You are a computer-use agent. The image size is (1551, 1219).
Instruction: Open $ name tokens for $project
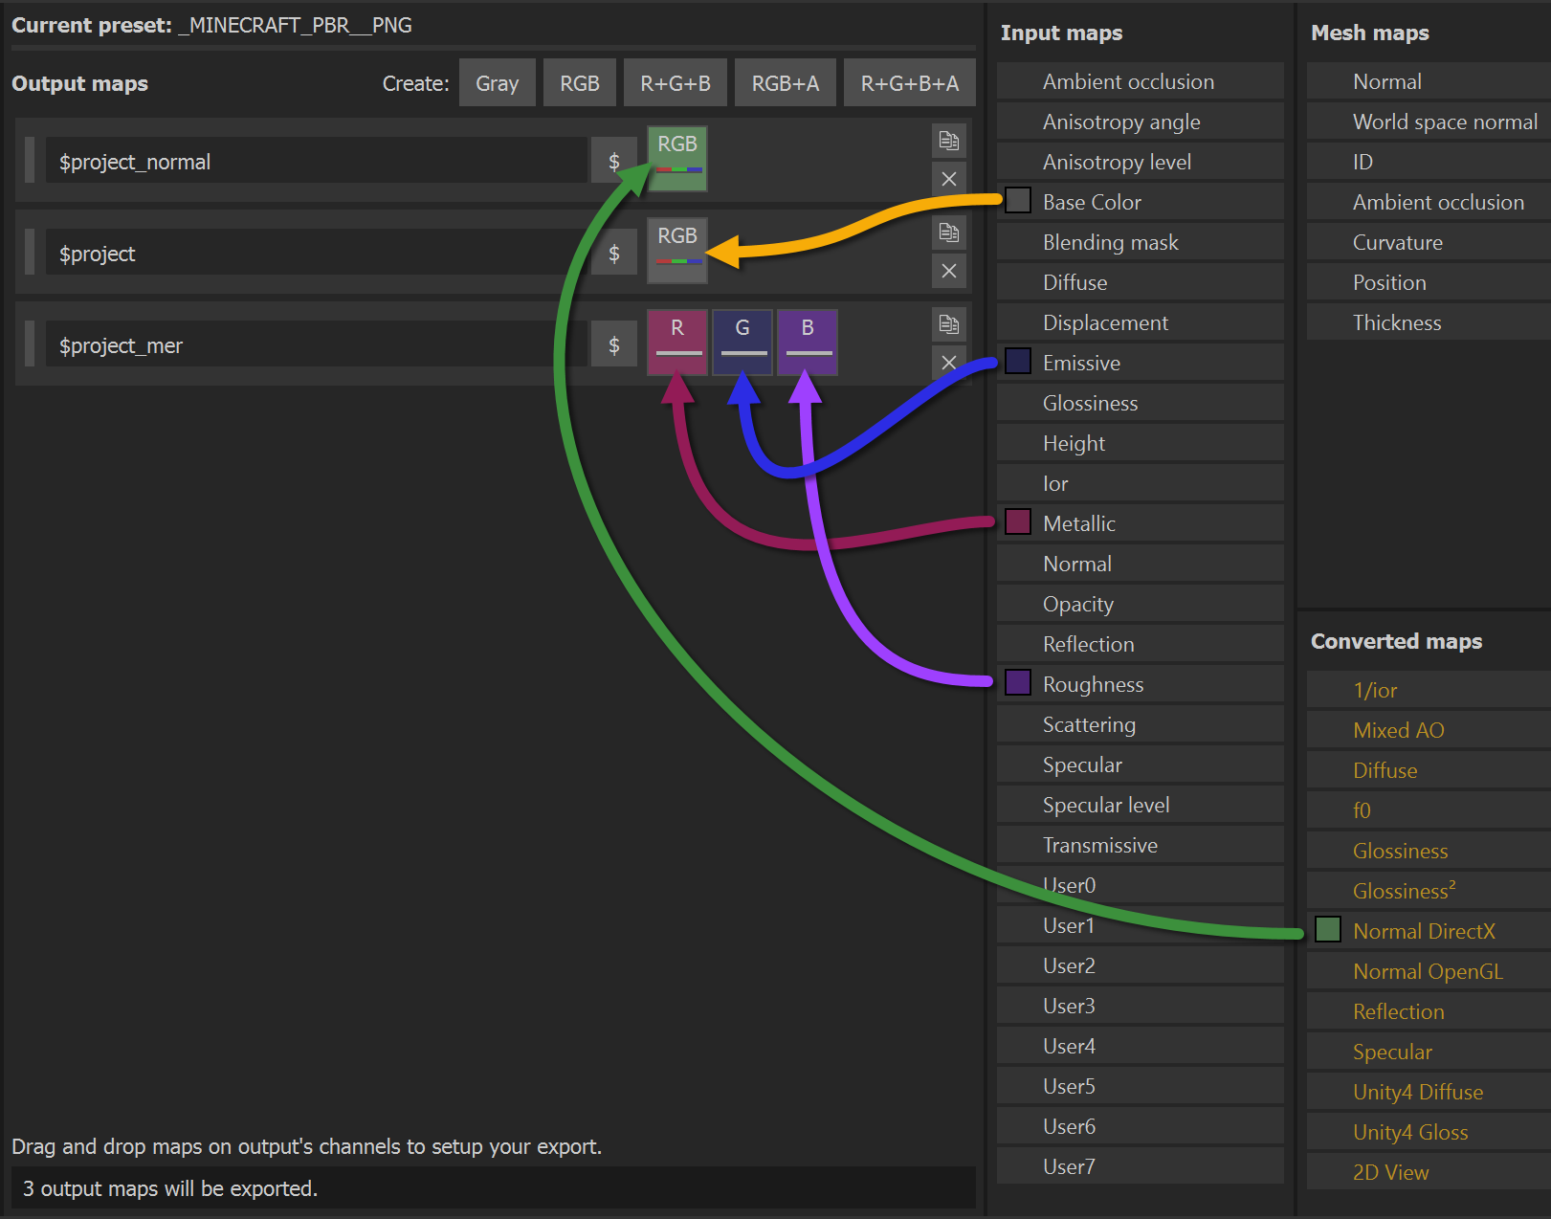tap(613, 253)
